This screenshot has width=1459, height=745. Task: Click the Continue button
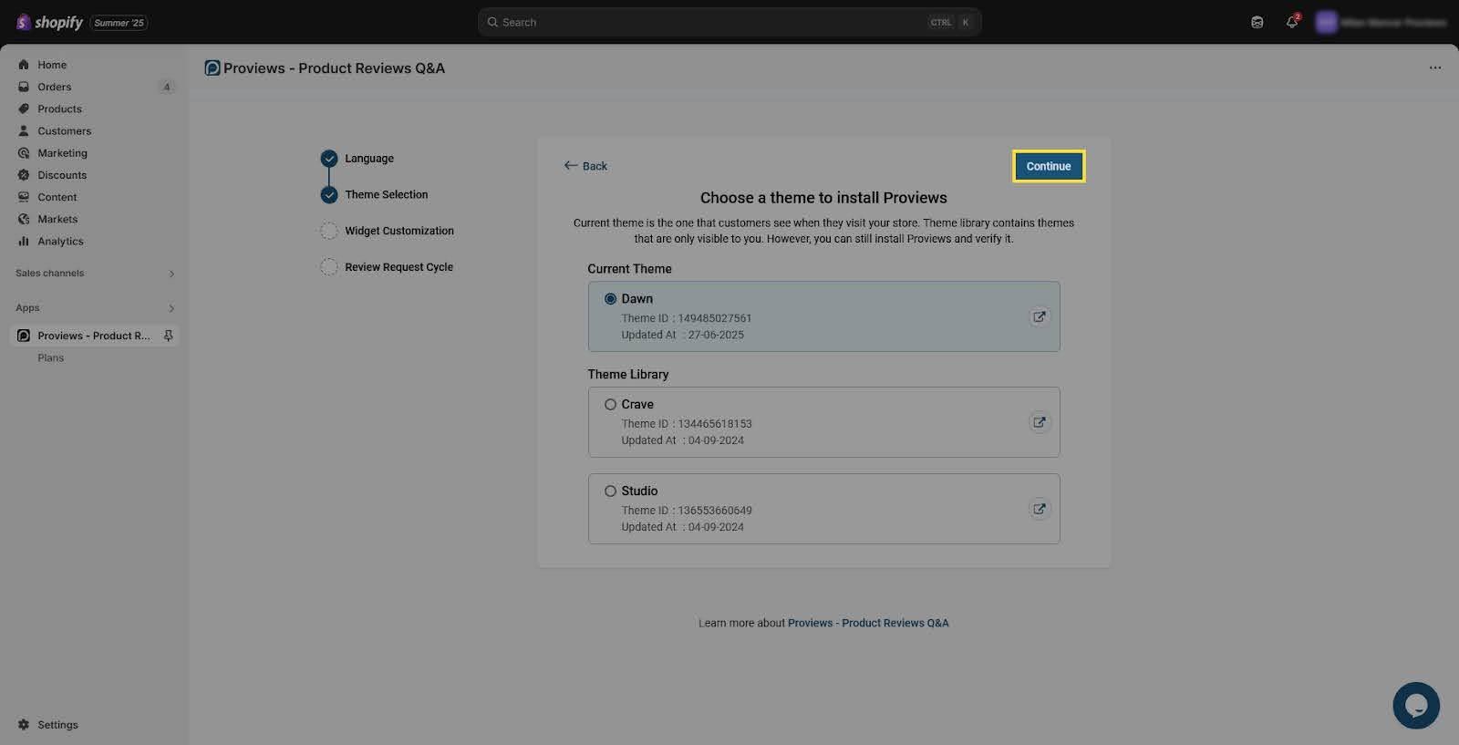[1048, 166]
